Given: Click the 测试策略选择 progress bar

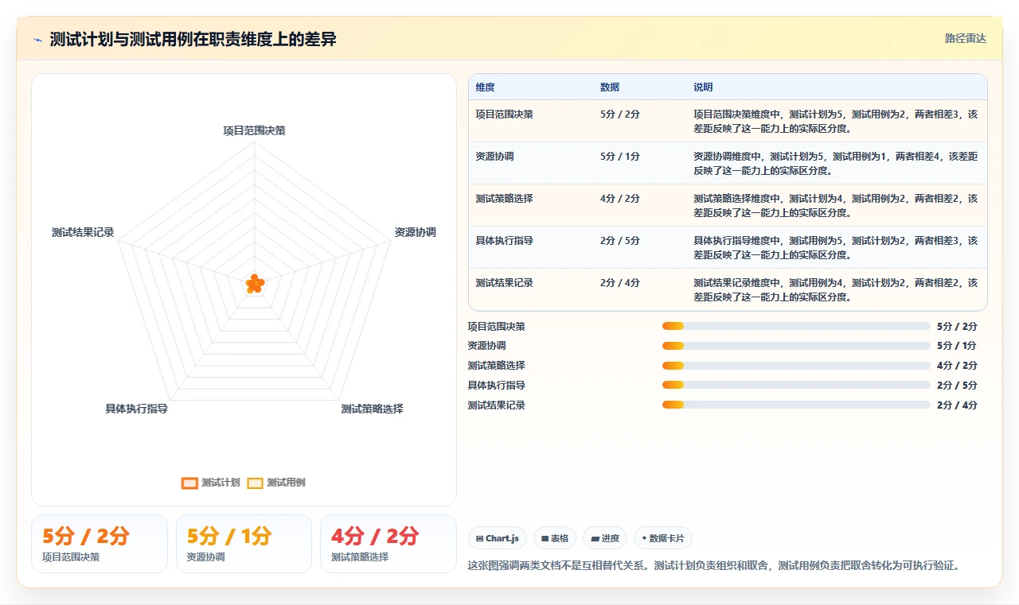Looking at the screenshot, I should 796,366.
